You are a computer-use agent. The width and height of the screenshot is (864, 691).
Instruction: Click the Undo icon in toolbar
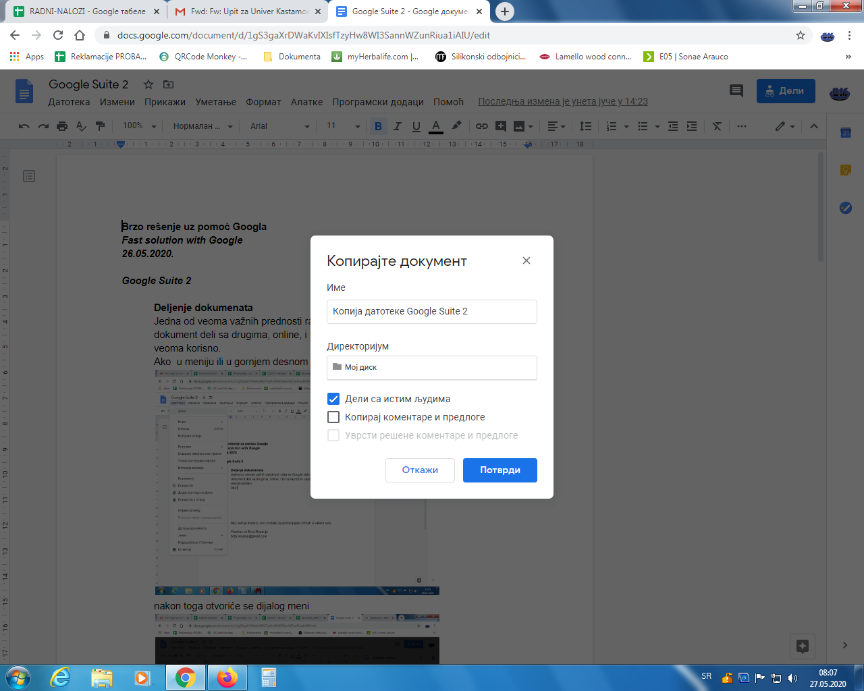click(24, 126)
